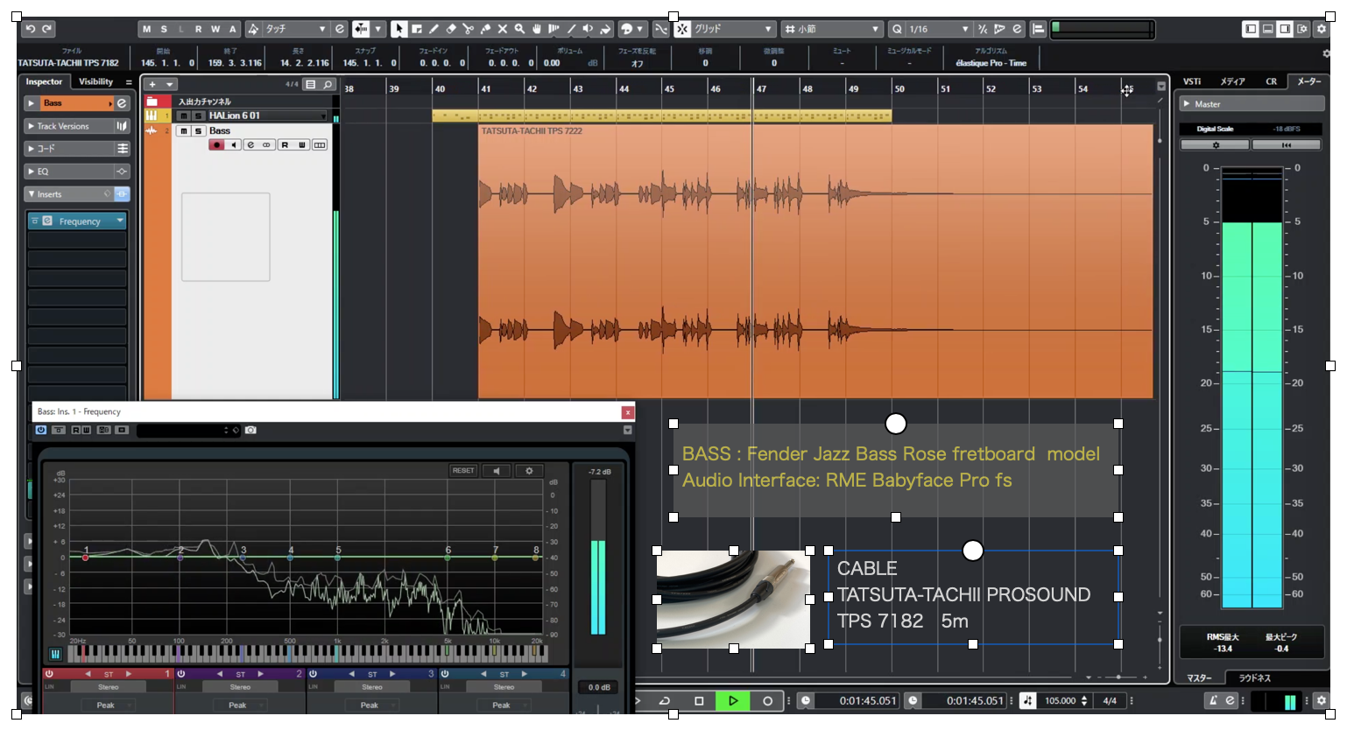This screenshot has height=730, width=1347.
Task: Select the Range Selection tool
Action: click(x=416, y=29)
